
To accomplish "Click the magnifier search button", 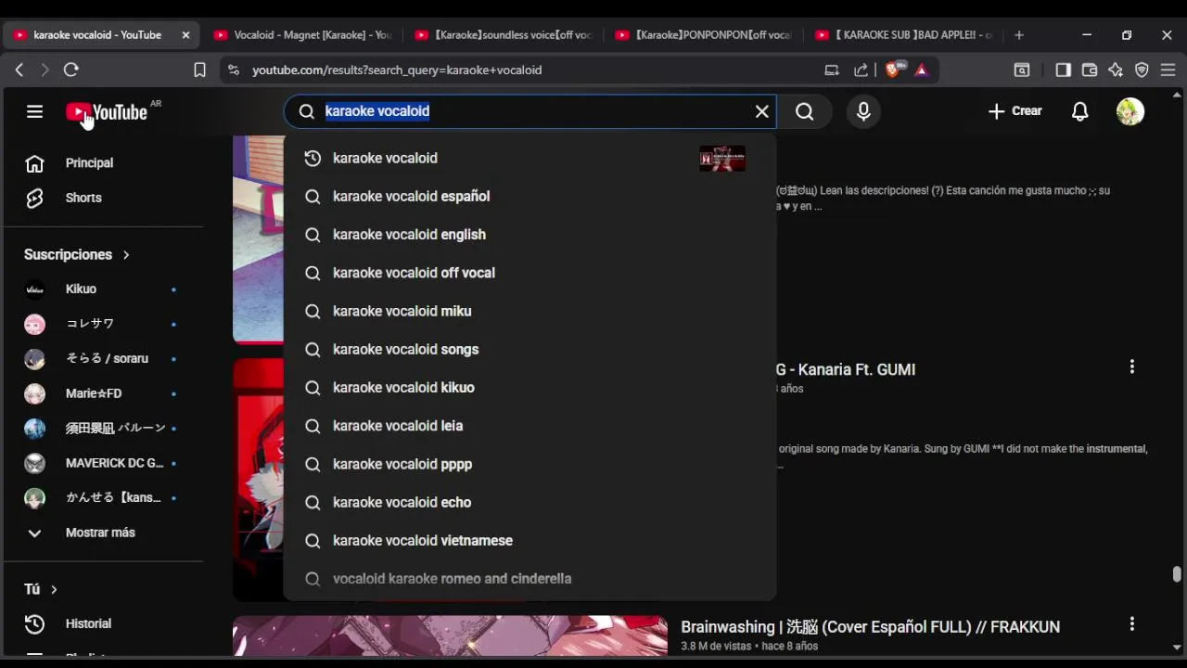I will (805, 111).
